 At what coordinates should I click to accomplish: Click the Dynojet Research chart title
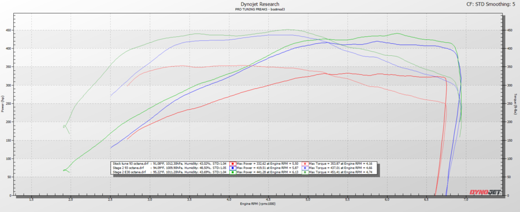[x=259, y=4]
